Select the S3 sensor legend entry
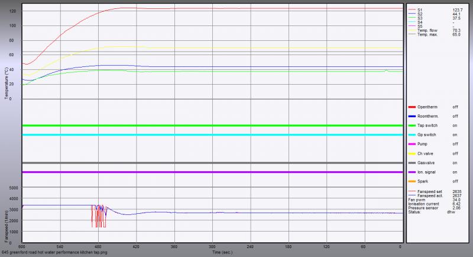Image resolution: width=473 pixels, height=257 pixels. pos(420,18)
